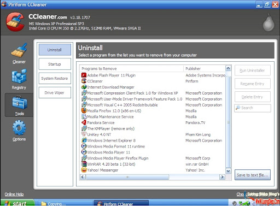Select WinRAR 4.20 beta 1 (32-bit) entry
This screenshot has width=280, height=206.
coord(111,164)
